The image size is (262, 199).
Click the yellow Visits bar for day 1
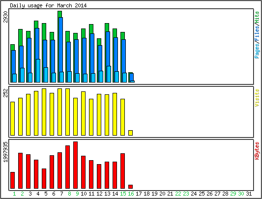point(12,118)
